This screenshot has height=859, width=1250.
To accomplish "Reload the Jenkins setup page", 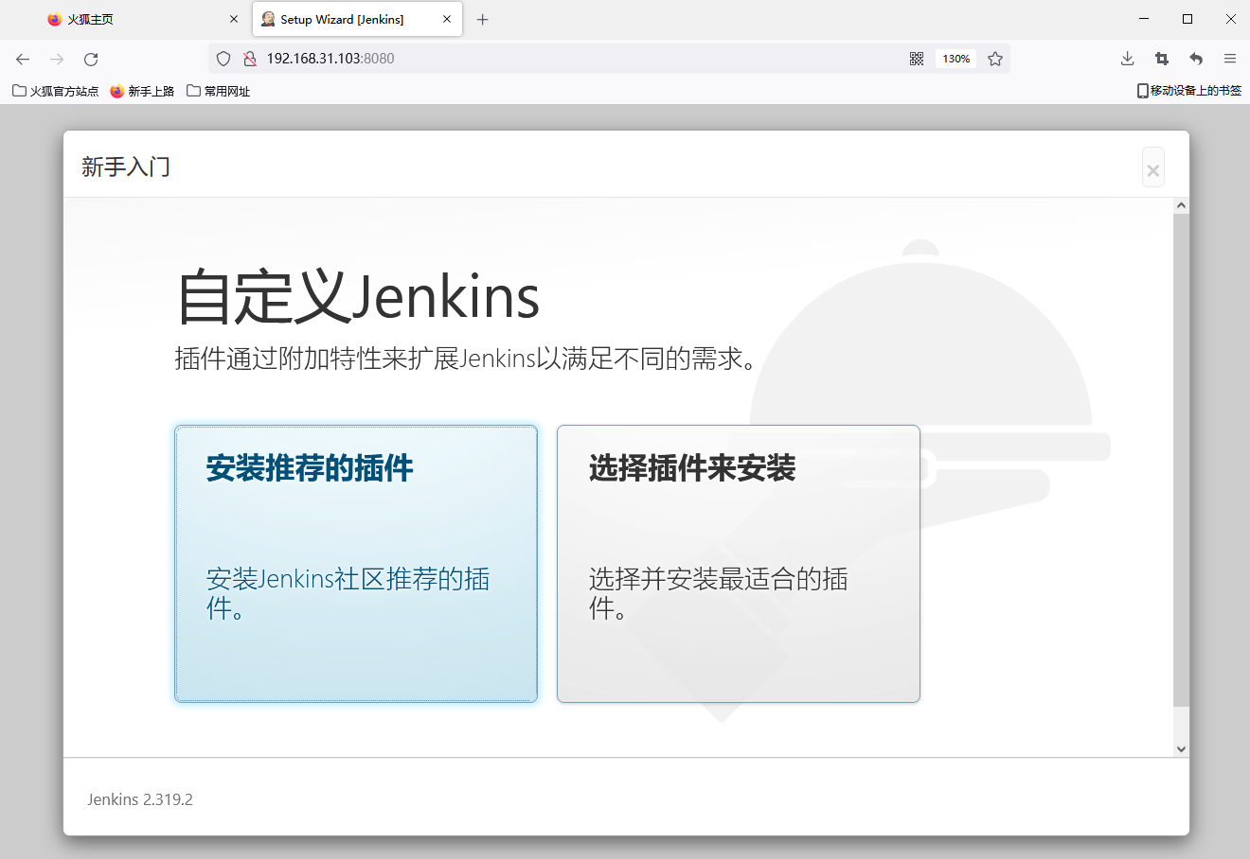I will point(90,59).
